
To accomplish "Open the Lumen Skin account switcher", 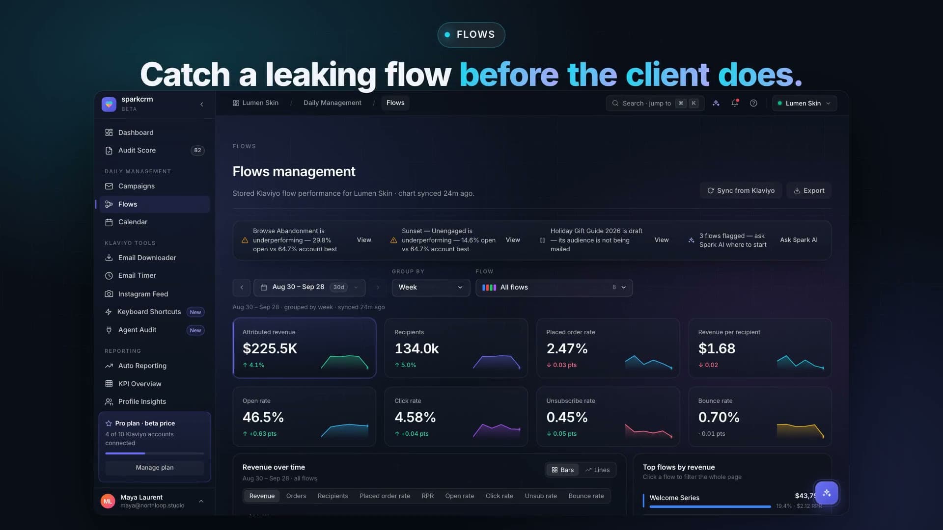I will click(804, 103).
